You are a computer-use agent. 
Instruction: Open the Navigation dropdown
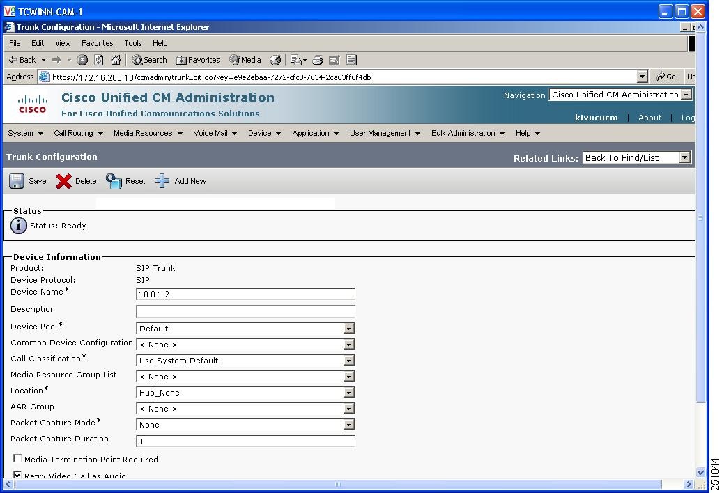coord(621,95)
